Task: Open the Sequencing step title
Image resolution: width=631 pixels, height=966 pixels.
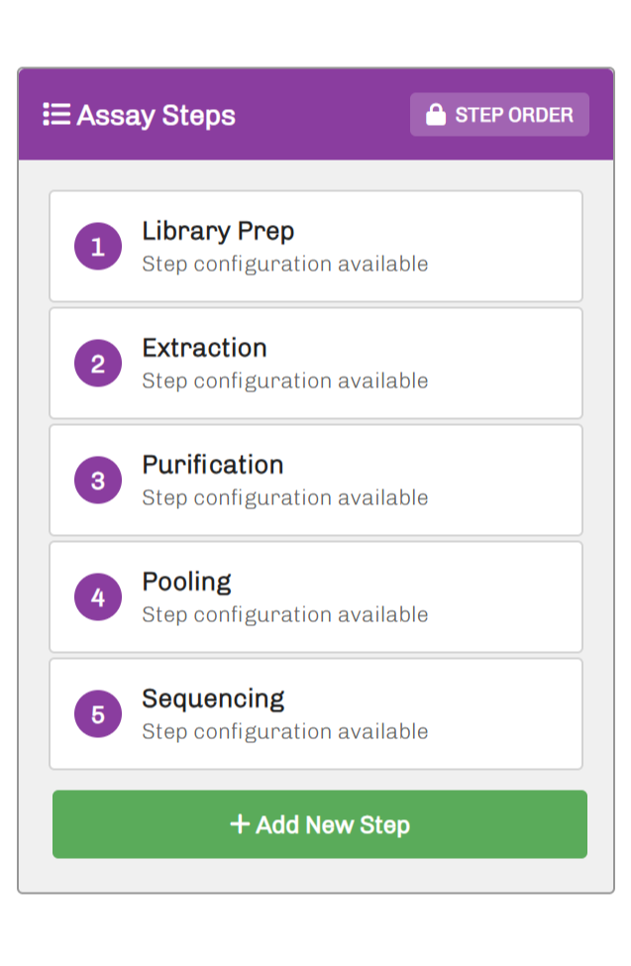Action: point(213,698)
